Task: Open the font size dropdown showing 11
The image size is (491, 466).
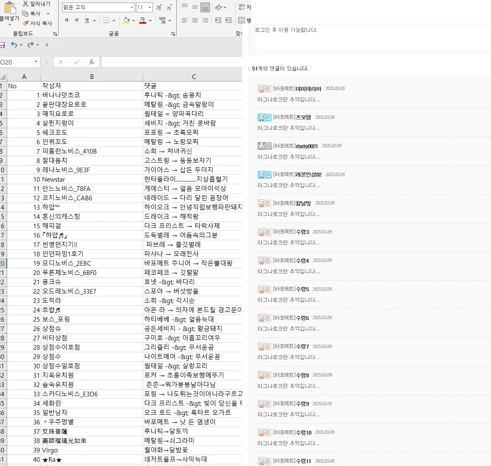Action: click(x=149, y=7)
